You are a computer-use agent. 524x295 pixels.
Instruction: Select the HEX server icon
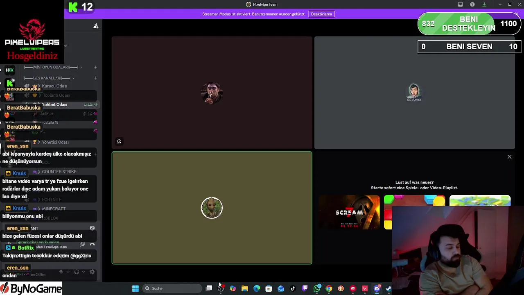tap(10, 70)
